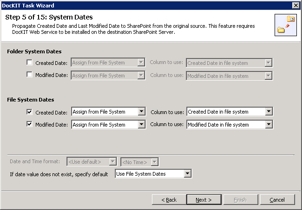Cancel the task wizard
Image resolution: width=302 pixels, height=210 pixels.
(277, 199)
